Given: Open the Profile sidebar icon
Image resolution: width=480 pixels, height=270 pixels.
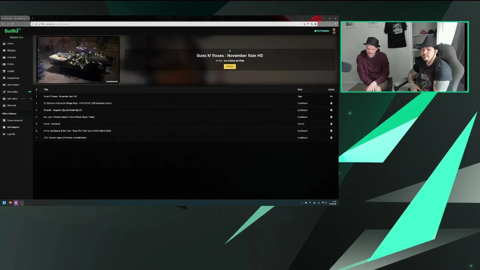Looking at the screenshot, I should tap(4, 64).
